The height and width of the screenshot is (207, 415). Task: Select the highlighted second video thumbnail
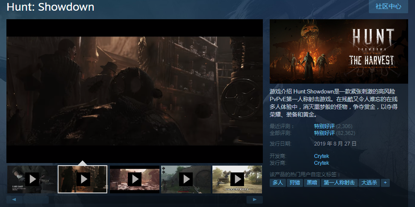[82, 179]
